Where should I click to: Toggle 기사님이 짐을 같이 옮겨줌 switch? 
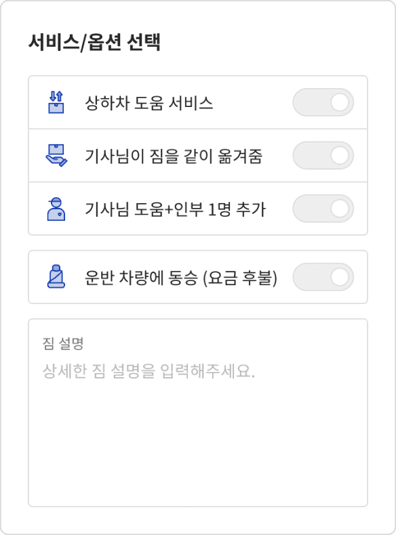[x=323, y=156]
